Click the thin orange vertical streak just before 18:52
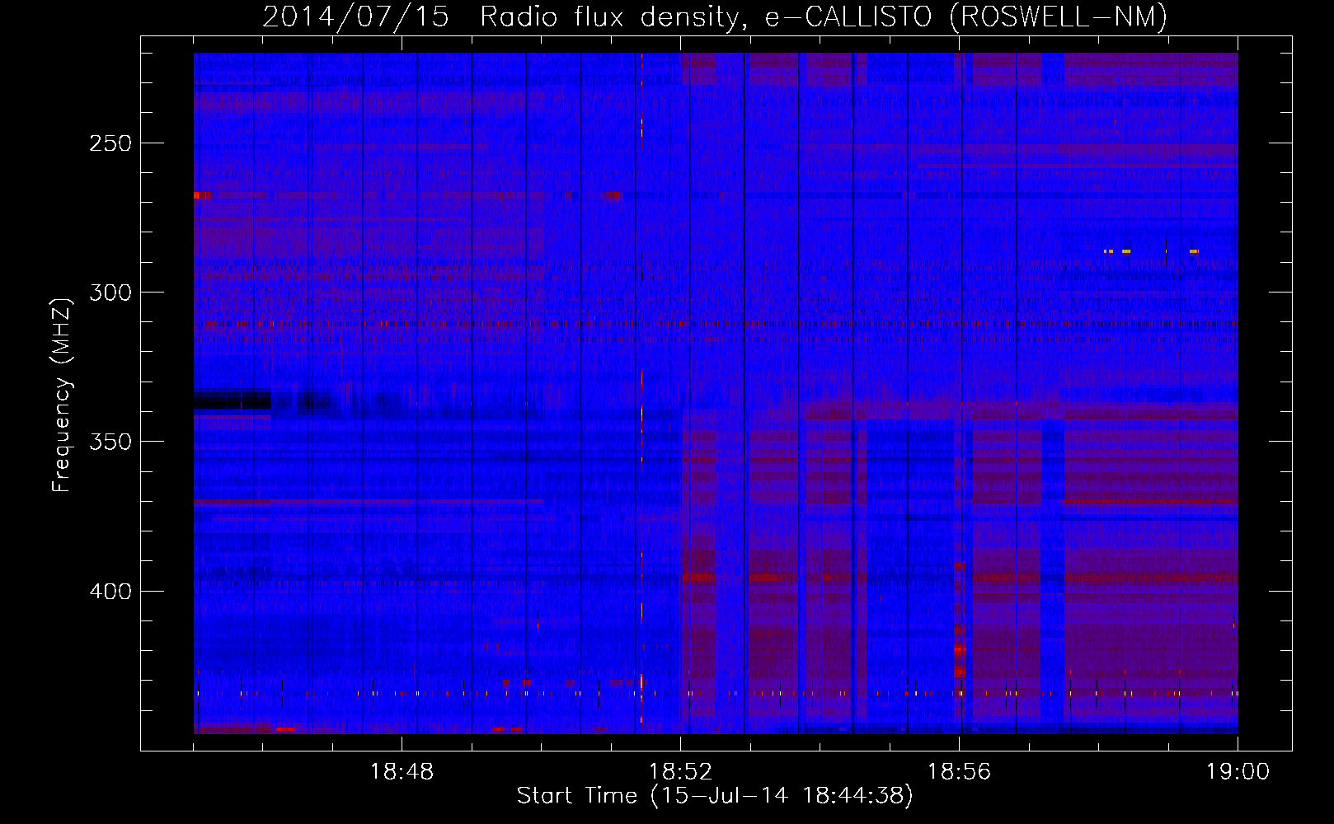Image resolution: width=1334 pixels, height=824 pixels. (x=641, y=412)
